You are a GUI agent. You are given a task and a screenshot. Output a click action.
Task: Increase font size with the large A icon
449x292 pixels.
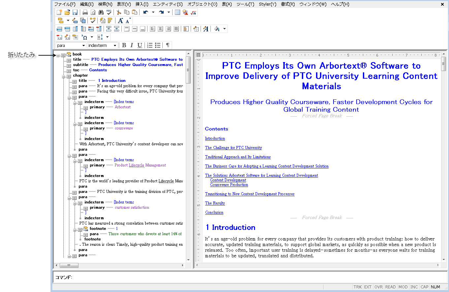121,20
